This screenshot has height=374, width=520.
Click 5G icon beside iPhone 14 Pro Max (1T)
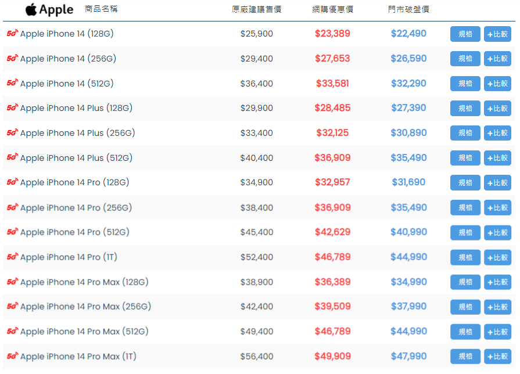coord(12,356)
